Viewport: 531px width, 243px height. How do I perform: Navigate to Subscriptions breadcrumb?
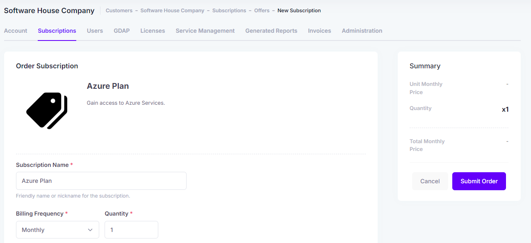(229, 11)
